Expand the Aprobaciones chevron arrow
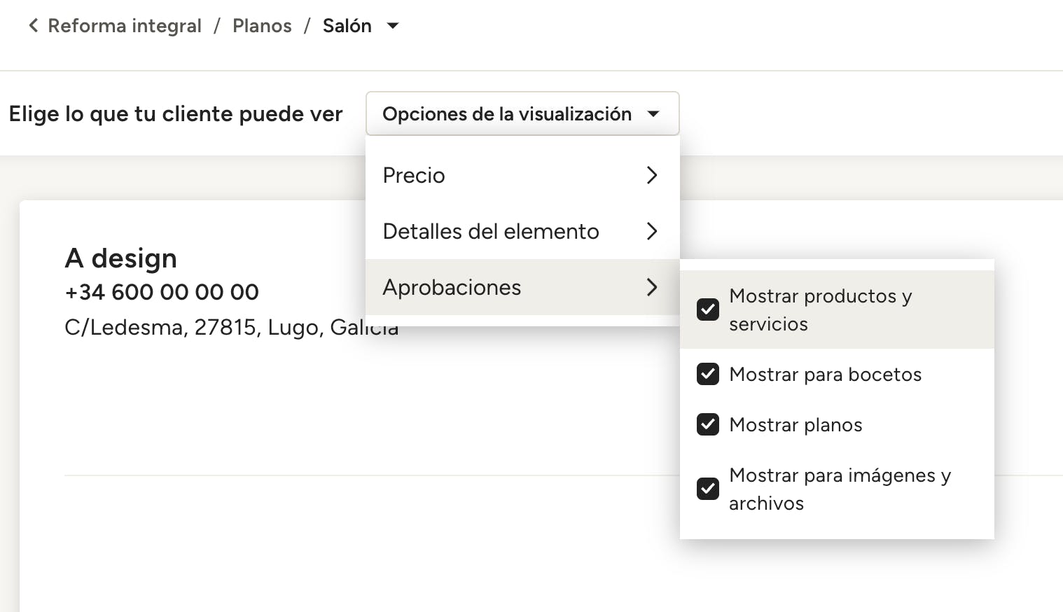 click(652, 287)
